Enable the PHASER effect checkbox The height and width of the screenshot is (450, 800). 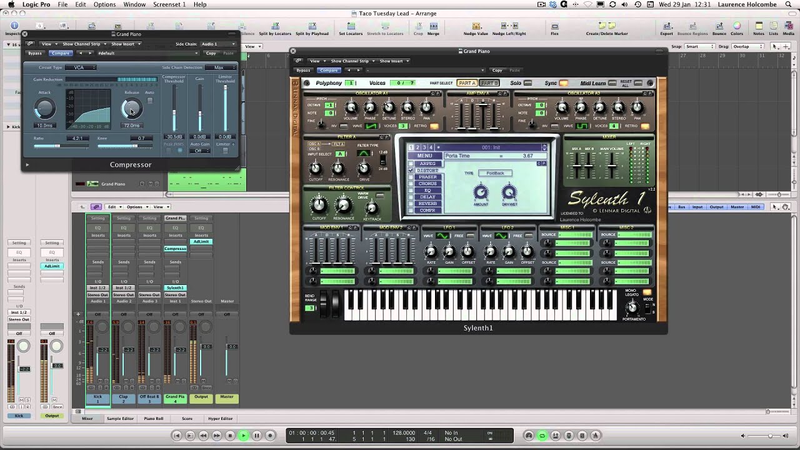[x=411, y=177]
